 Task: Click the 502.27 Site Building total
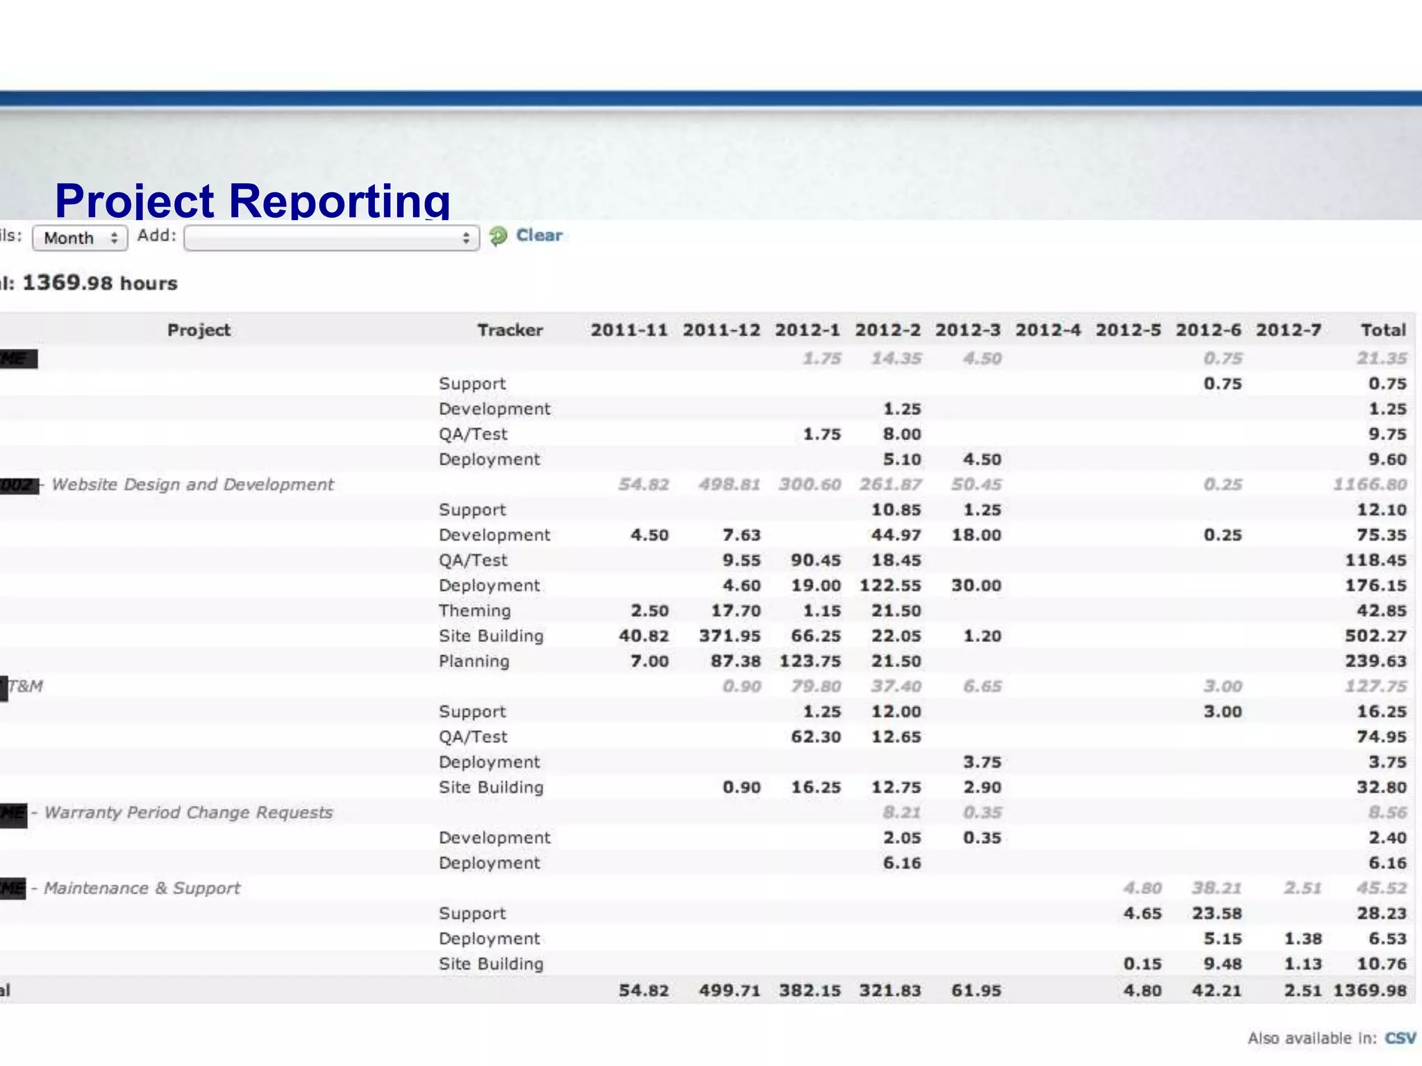[1375, 636]
